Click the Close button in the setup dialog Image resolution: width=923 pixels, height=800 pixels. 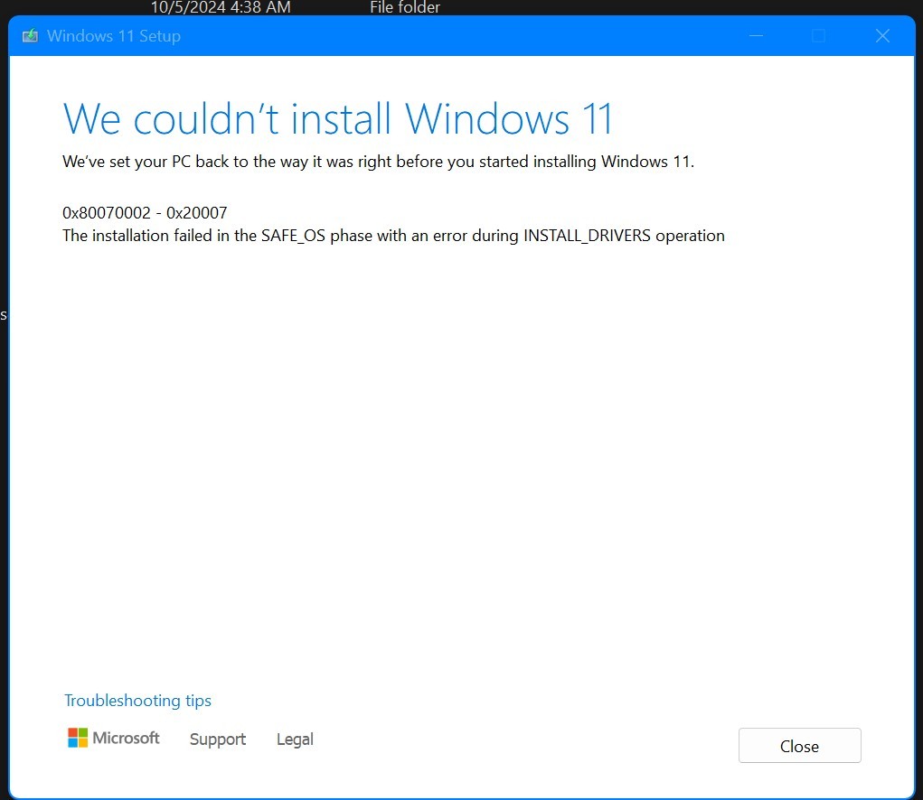pos(799,745)
